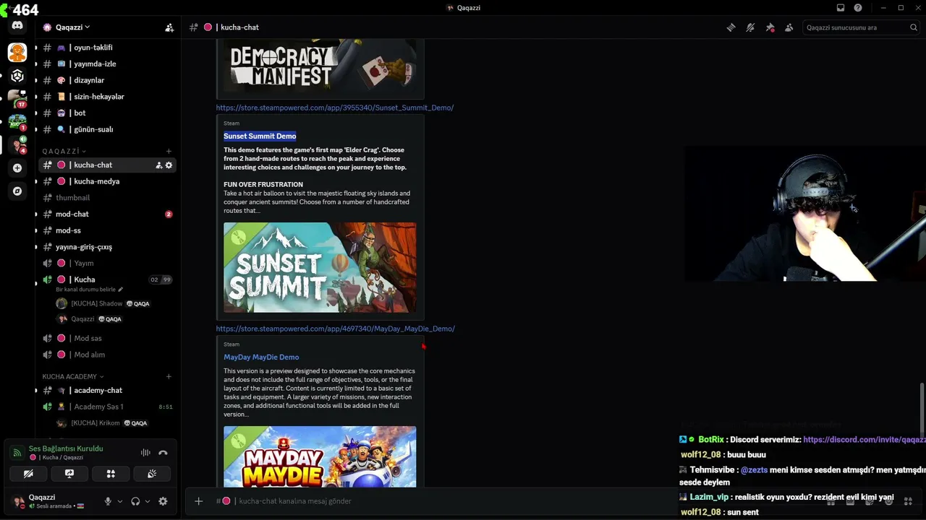This screenshot has height=520, width=926.
Task: Click the Ses Bağlantısı Kuruldu status
Action: pos(66,448)
